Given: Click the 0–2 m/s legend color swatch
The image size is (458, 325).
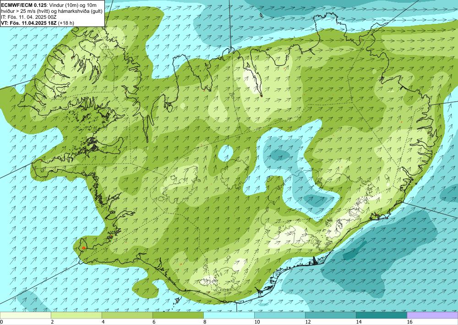Looking at the screenshot, I should [x=25, y=315].
